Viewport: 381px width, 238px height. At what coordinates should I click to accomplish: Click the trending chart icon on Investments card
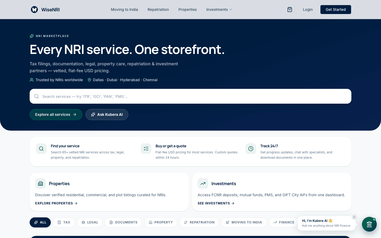pyautogui.click(x=203, y=184)
